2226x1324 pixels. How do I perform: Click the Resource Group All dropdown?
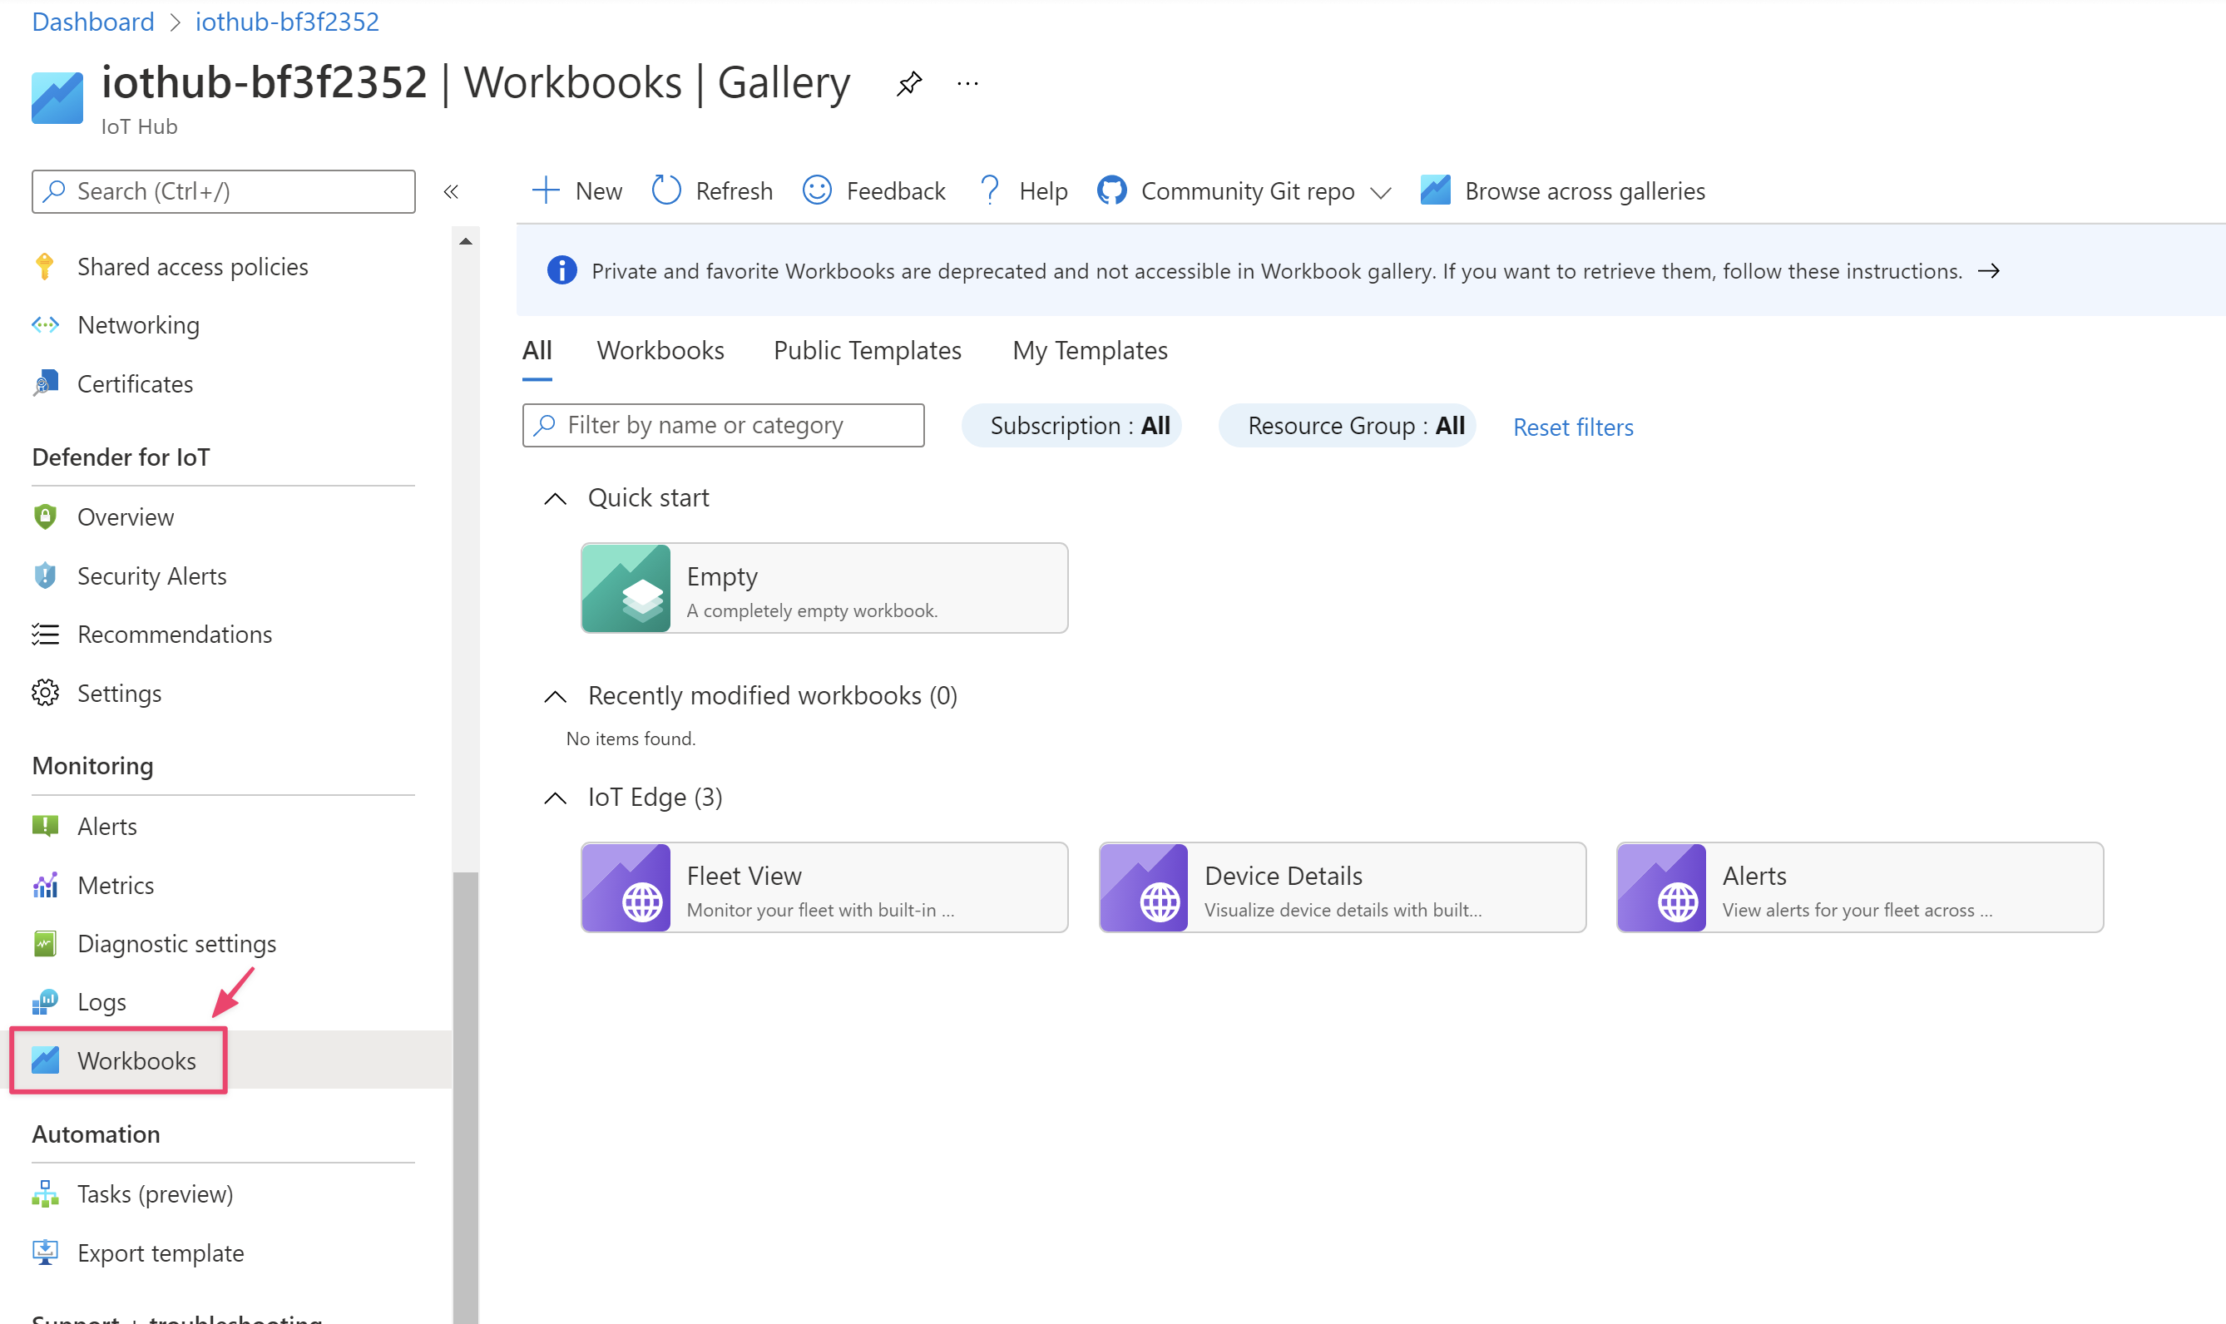click(1354, 426)
